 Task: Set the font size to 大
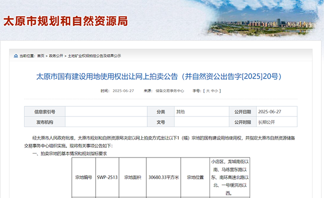[208, 91]
